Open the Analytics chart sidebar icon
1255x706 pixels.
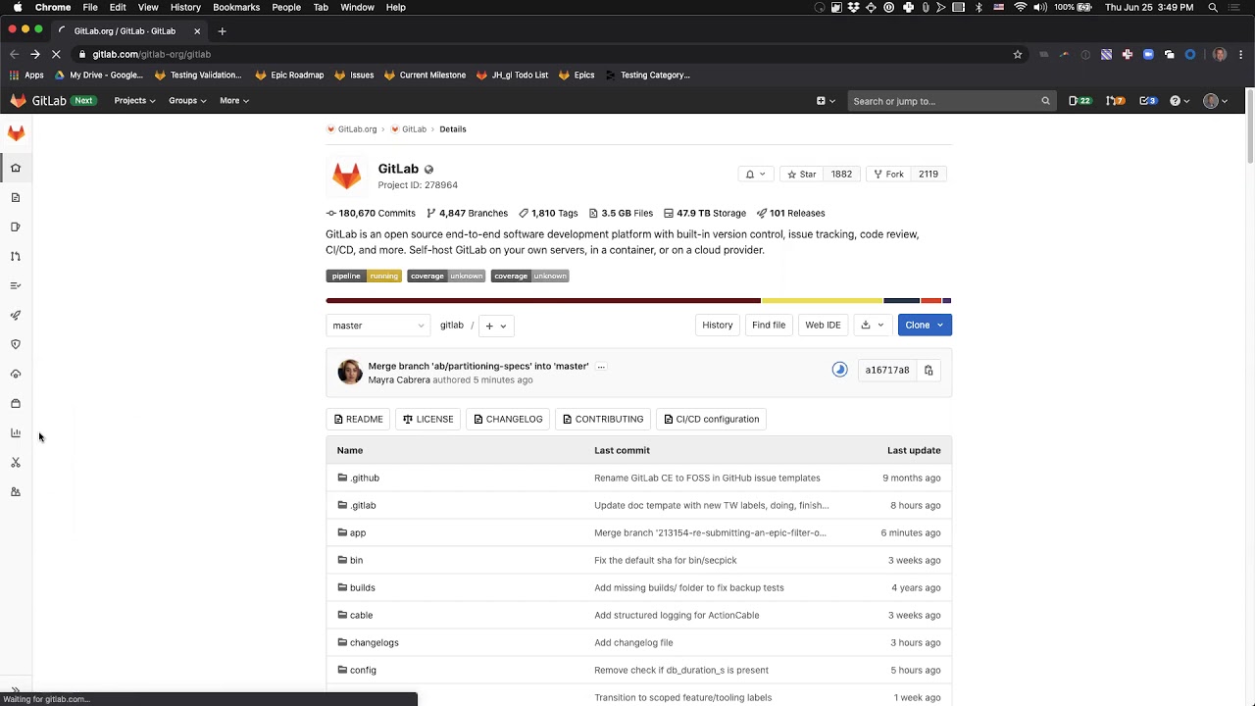pyautogui.click(x=16, y=432)
